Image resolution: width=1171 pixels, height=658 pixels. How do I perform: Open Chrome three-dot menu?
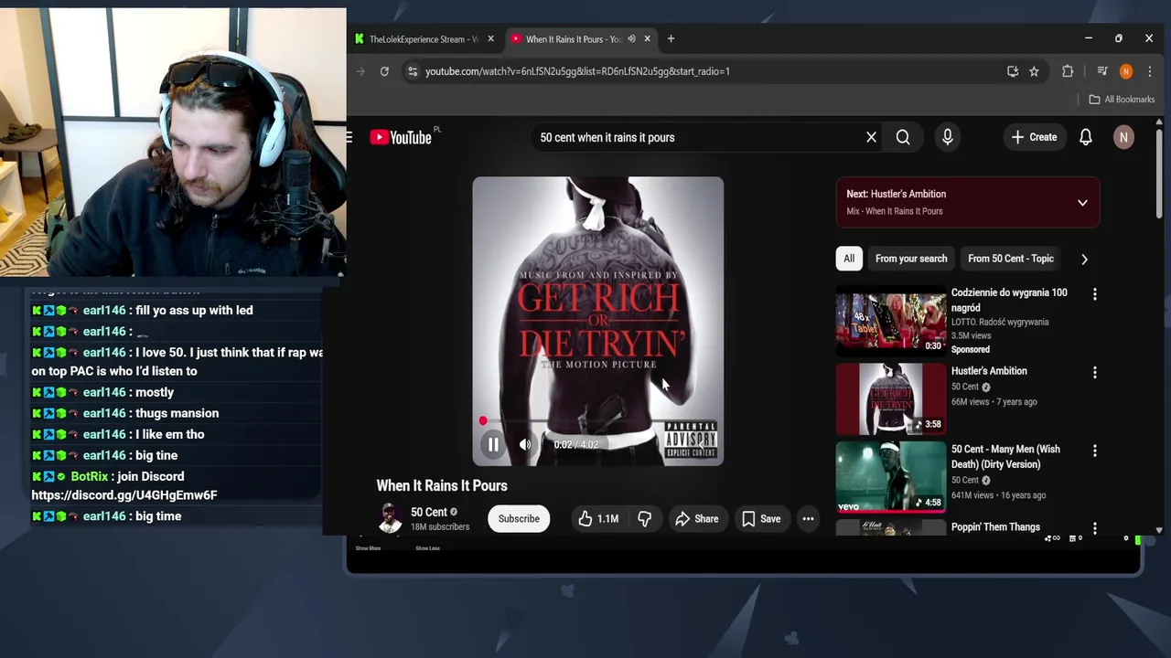[x=1149, y=71]
